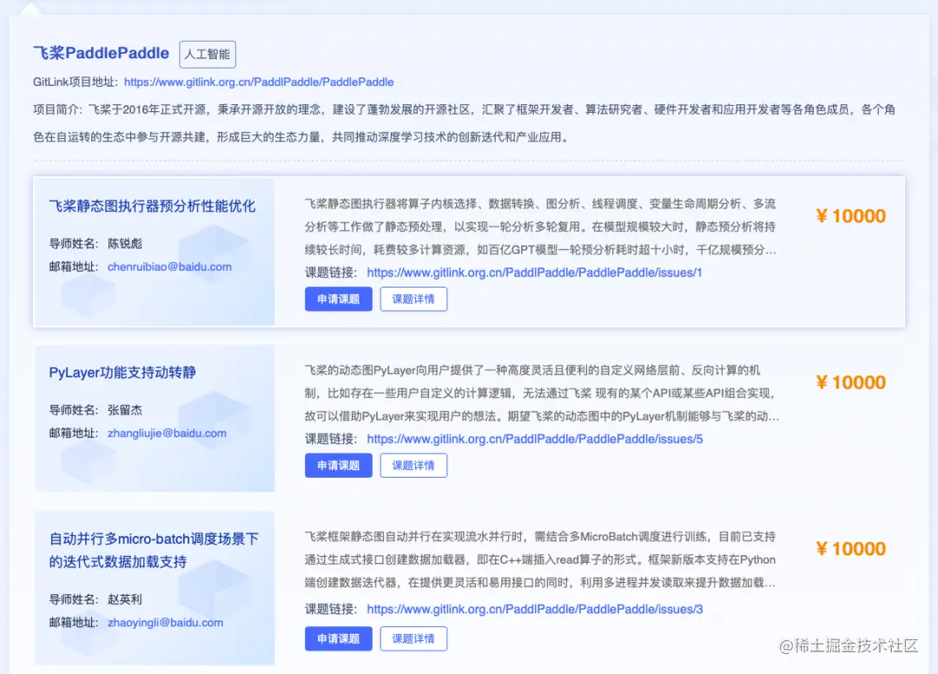Open the GitLink PaddlePaddle project URL
This screenshot has height=674, width=938.
click(259, 82)
